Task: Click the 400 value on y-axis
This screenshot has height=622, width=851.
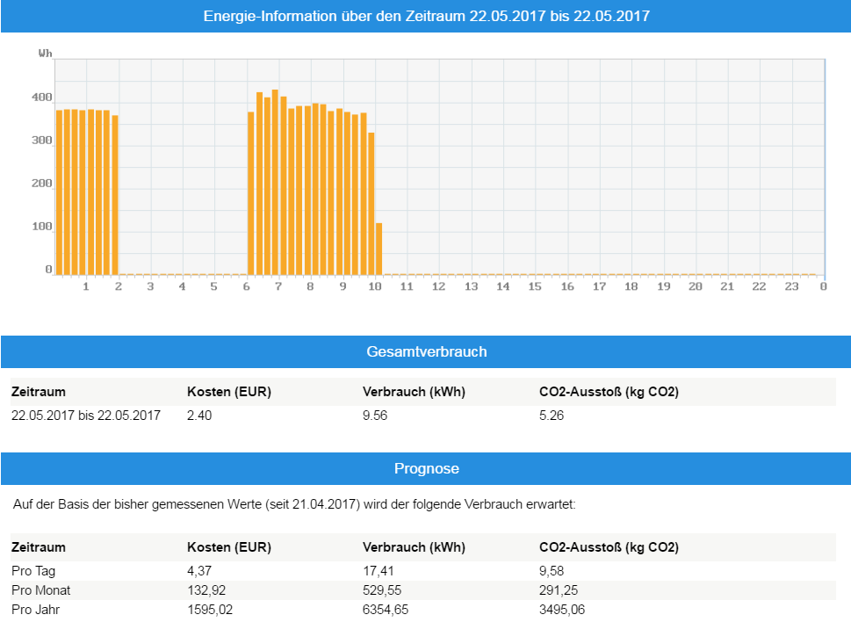Action: click(42, 98)
